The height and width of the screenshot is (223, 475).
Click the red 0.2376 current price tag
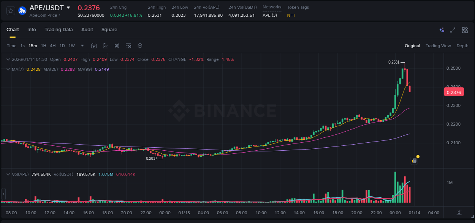(x=454, y=92)
